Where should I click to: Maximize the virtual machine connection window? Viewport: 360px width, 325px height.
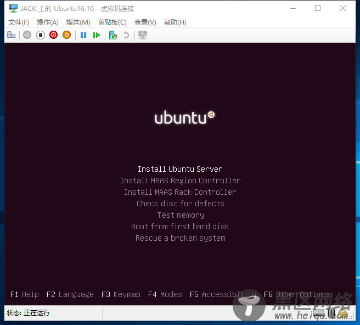318,8
